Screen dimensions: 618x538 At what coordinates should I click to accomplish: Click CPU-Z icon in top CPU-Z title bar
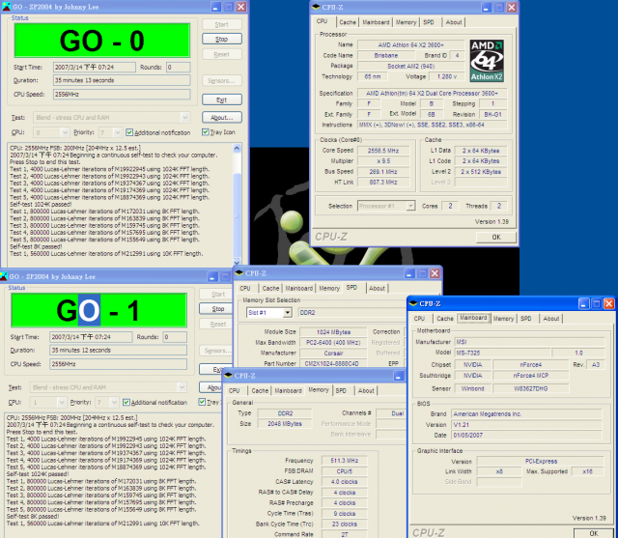316,7
